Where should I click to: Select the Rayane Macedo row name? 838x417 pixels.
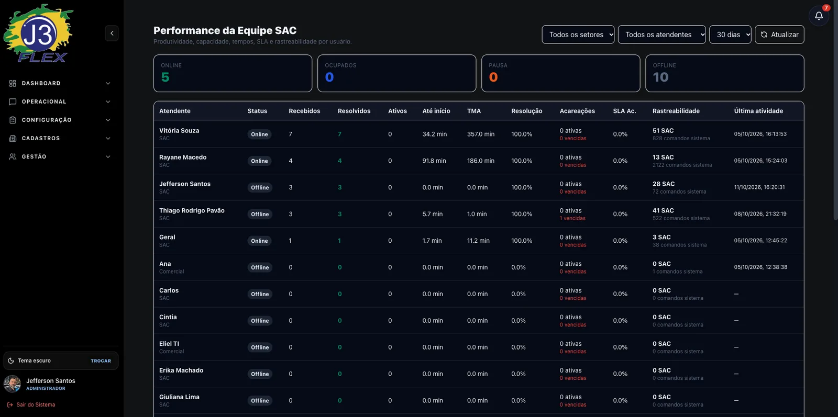(x=183, y=157)
